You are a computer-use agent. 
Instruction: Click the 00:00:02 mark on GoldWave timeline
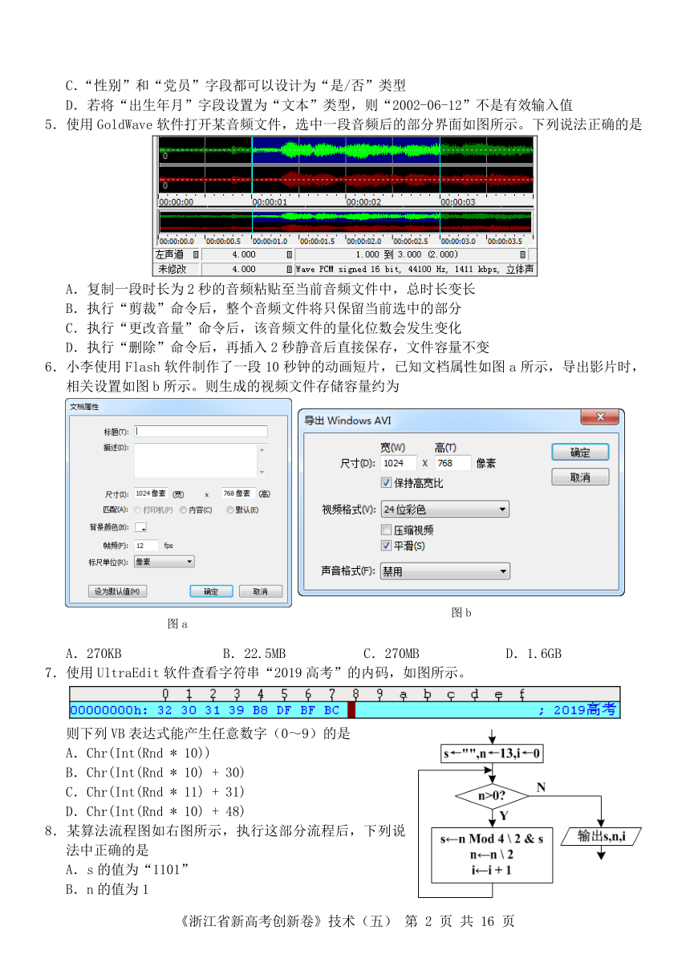click(x=363, y=202)
